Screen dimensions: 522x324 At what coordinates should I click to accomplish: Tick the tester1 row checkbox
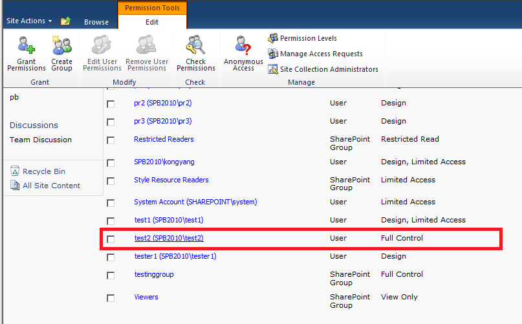[x=111, y=257]
